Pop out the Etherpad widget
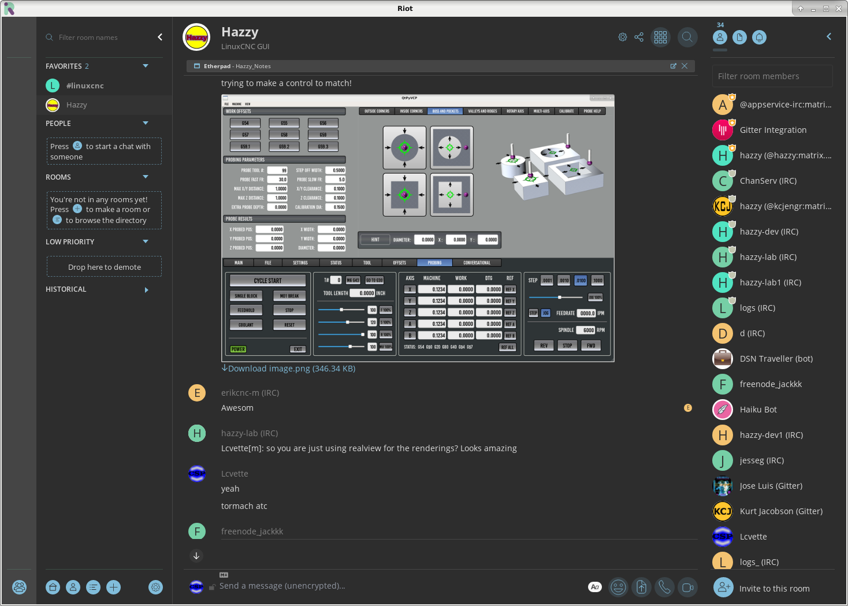This screenshot has height=606, width=848. [x=673, y=66]
